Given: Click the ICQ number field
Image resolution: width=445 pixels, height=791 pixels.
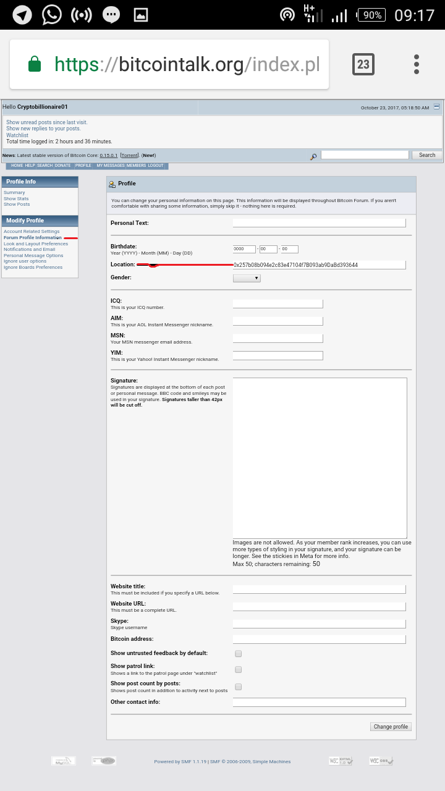Looking at the screenshot, I should click(x=278, y=304).
